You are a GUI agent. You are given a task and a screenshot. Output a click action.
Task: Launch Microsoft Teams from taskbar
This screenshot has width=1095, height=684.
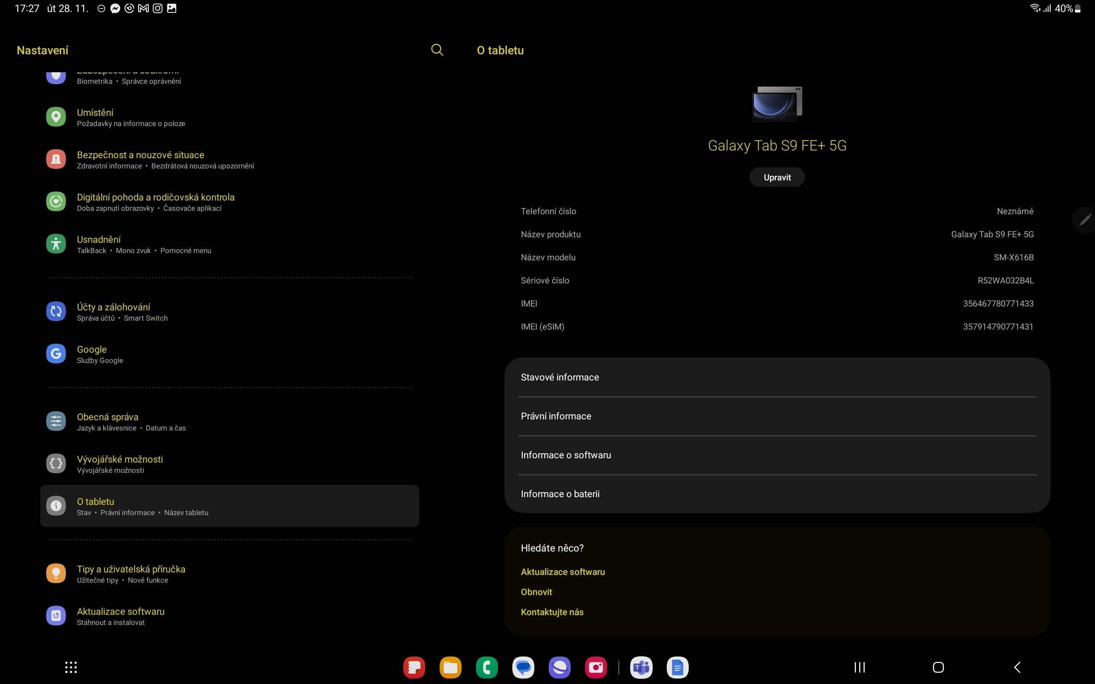click(x=641, y=667)
